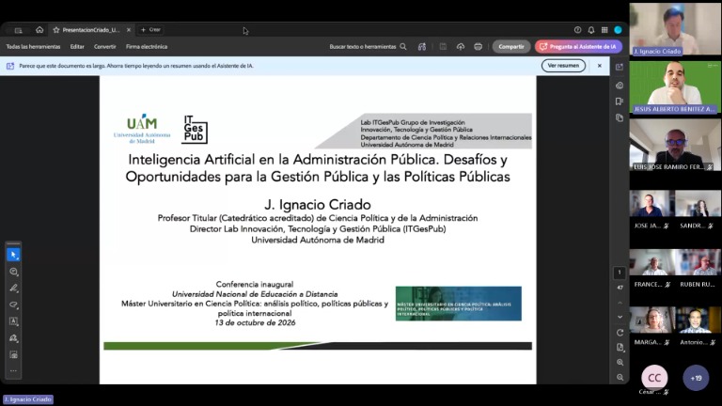
Task: Create a new tab with + Crear
Action: point(150,29)
